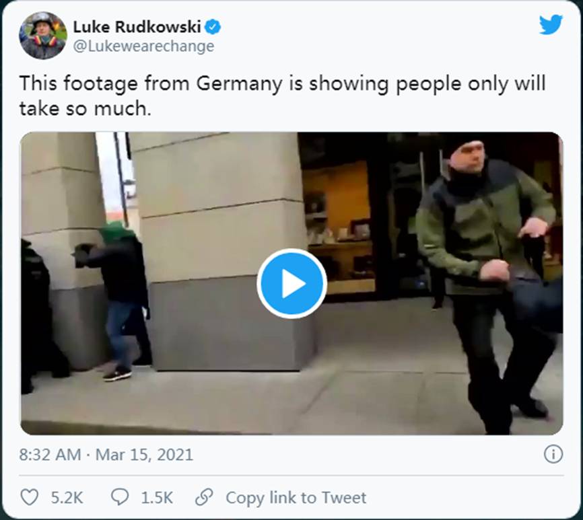Viewport: 583px width, 520px height.
Task: Open the tweet info circle icon
Action: pos(553,454)
